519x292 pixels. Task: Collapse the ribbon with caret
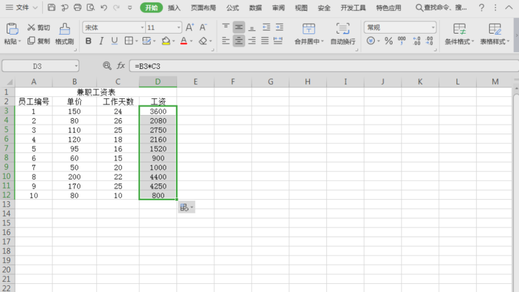(x=509, y=8)
